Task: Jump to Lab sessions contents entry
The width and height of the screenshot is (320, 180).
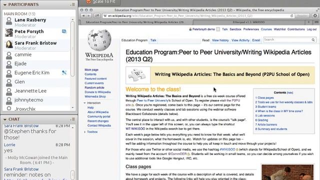Action: 265,115
